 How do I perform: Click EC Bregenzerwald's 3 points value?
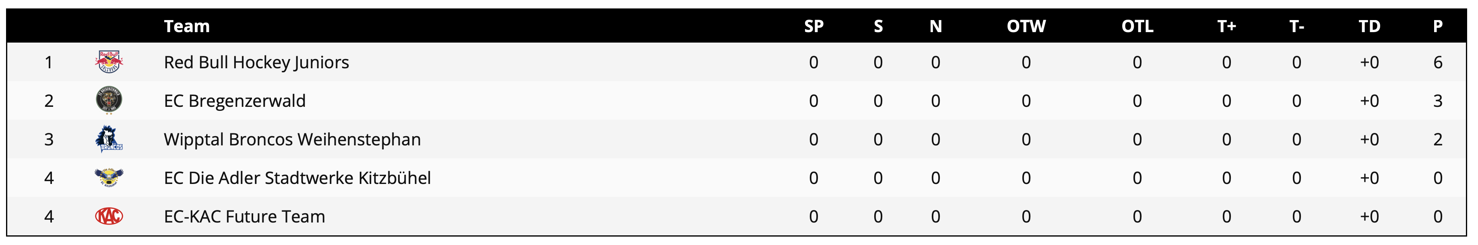[x=1437, y=101]
